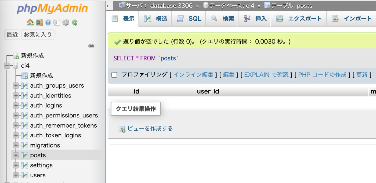376x183 pixels.
Task: Expand the users table node
Action: (16, 175)
